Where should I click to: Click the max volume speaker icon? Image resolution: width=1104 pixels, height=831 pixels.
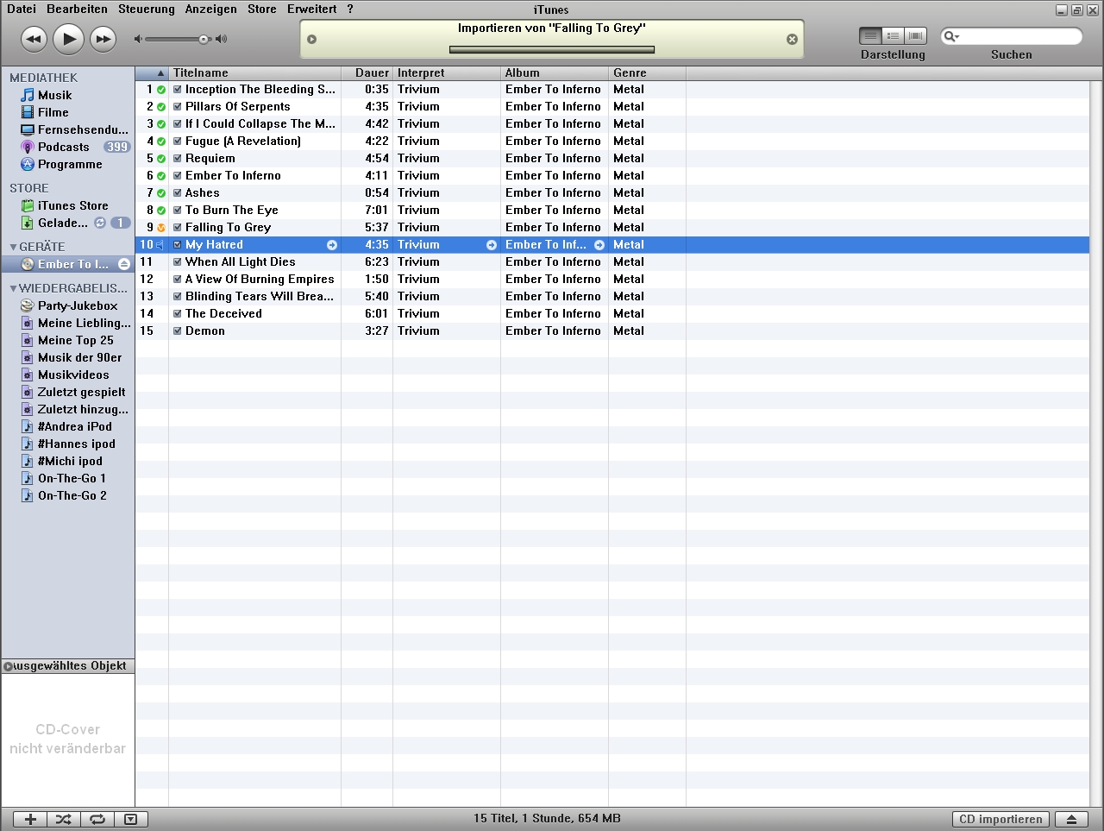pyautogui.click(x=222, y=39)
